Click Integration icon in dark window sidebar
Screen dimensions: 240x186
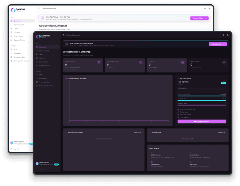tap(37, 78)
